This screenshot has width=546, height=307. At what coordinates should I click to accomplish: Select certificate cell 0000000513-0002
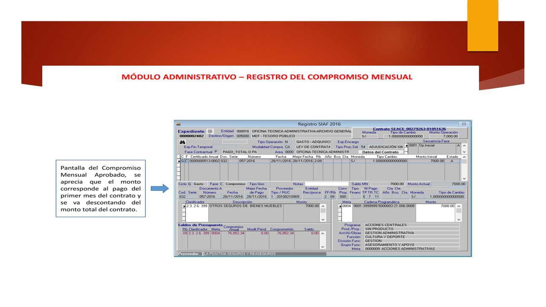pos(205,161)
